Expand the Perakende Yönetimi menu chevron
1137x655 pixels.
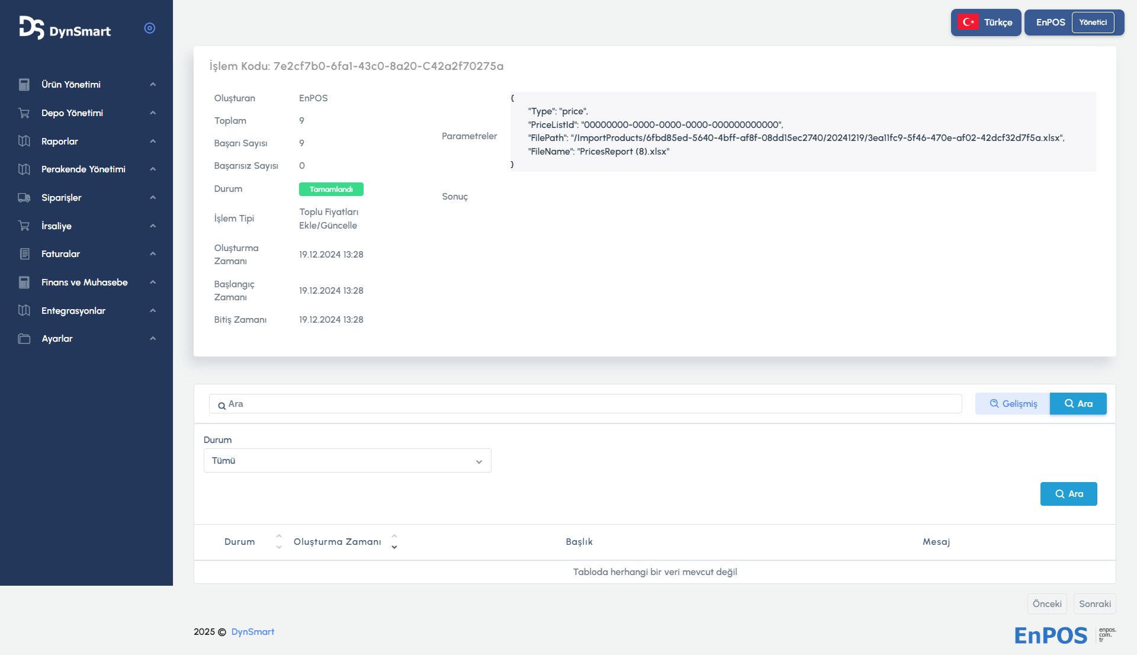click(153, 169)
